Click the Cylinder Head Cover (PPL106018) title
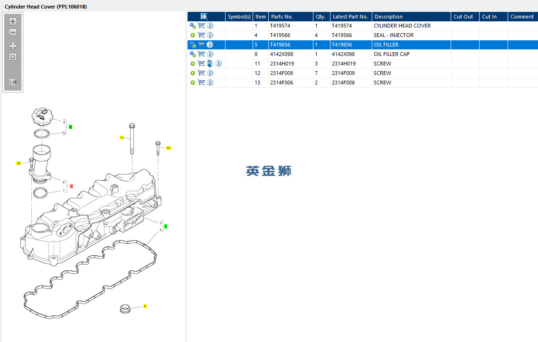The width and height of the screenshot is (538, 342). [x=46, y=7]
